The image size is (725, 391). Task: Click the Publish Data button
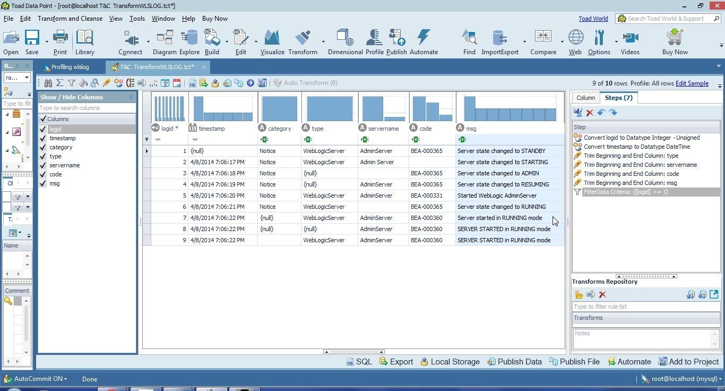point(514,362)
